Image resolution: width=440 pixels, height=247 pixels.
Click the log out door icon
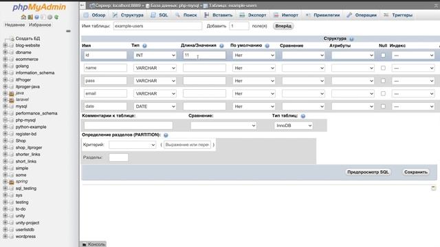30,17
